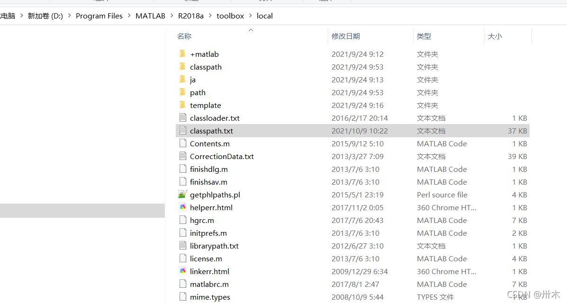Viewport: 567px width, 303px height.
Task: Select file name license.m
Action: point(206,258)
